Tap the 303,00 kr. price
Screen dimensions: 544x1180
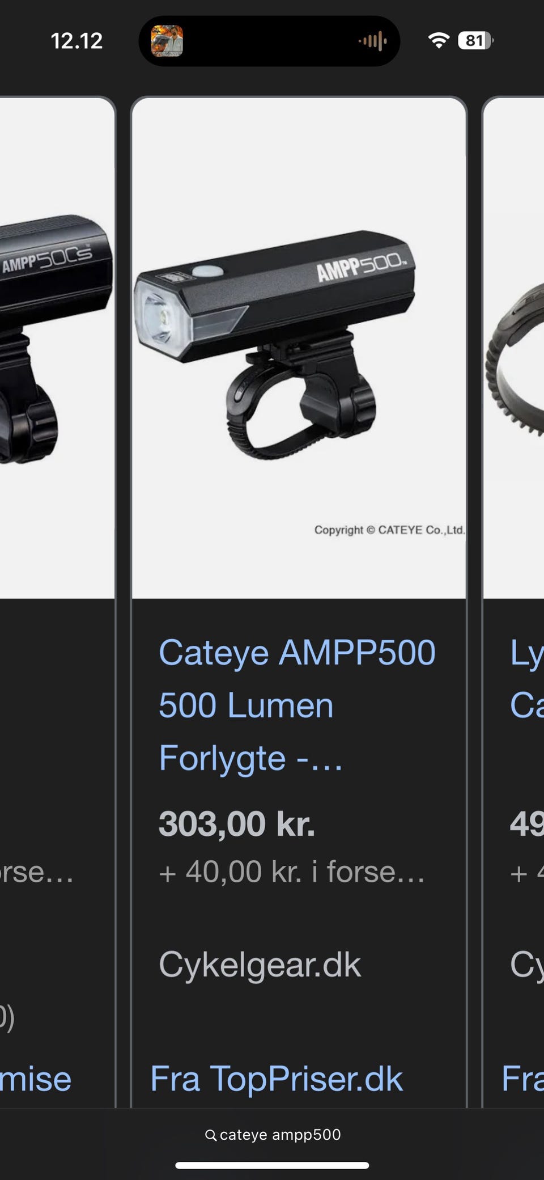click(236, 823)
